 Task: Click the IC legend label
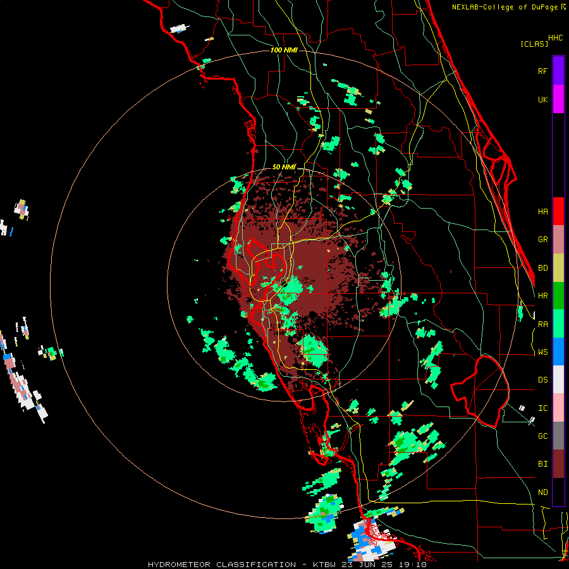(542, 408)
